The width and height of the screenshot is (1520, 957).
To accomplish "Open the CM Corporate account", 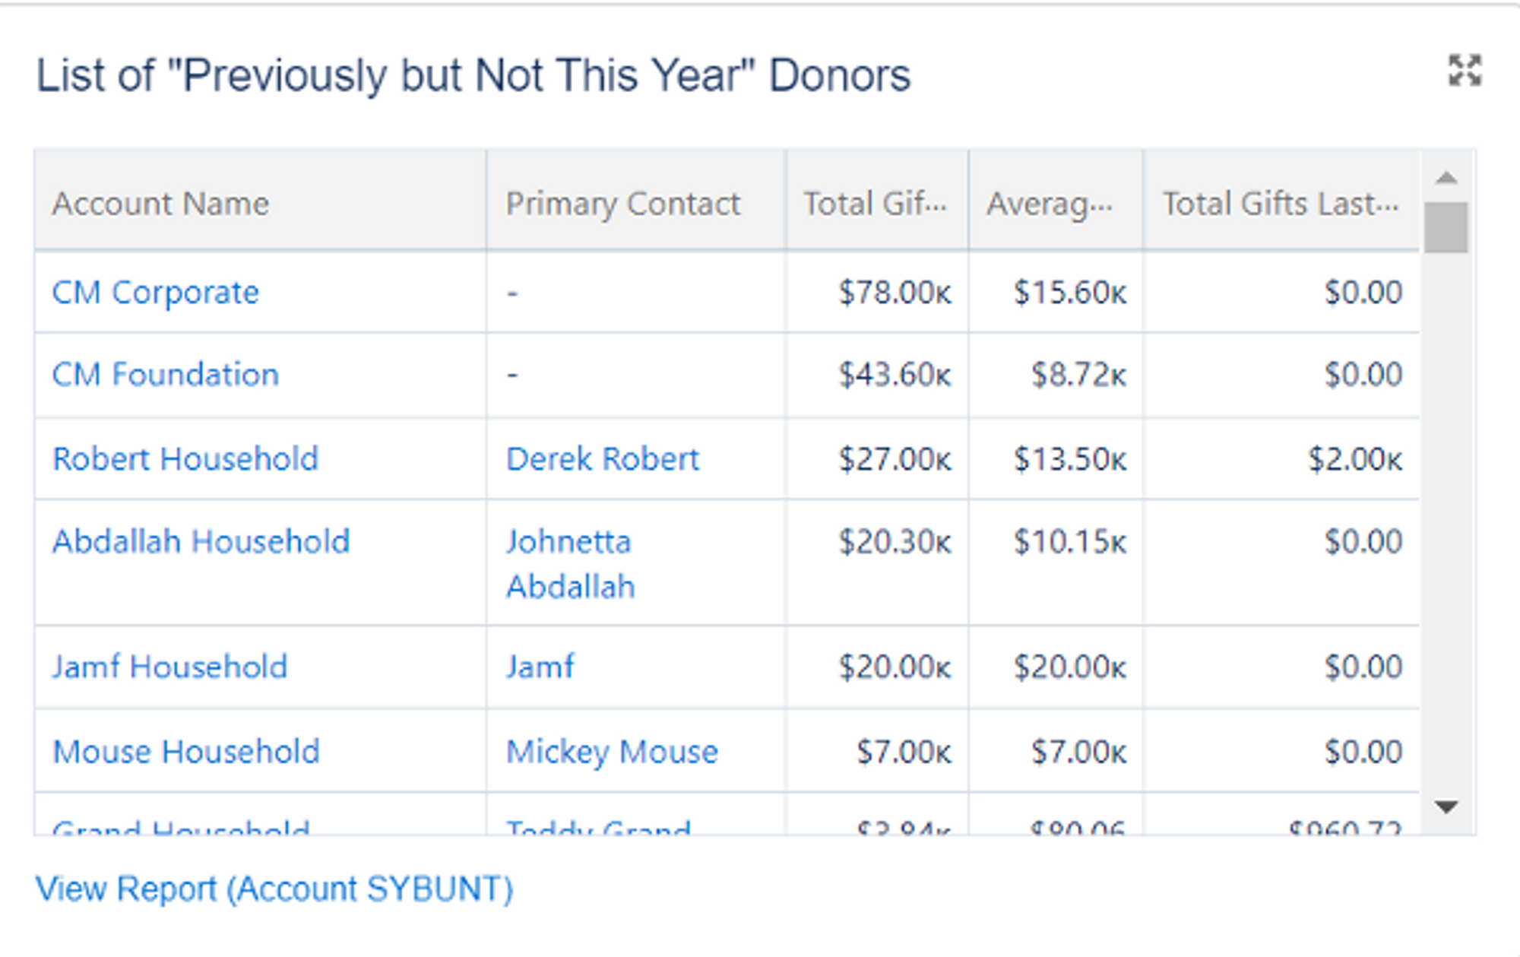I will click(155, 293).
